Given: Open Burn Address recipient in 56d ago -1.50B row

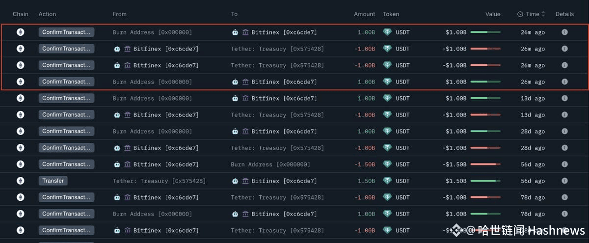Looking at the screenshot, I should [270, 164].
